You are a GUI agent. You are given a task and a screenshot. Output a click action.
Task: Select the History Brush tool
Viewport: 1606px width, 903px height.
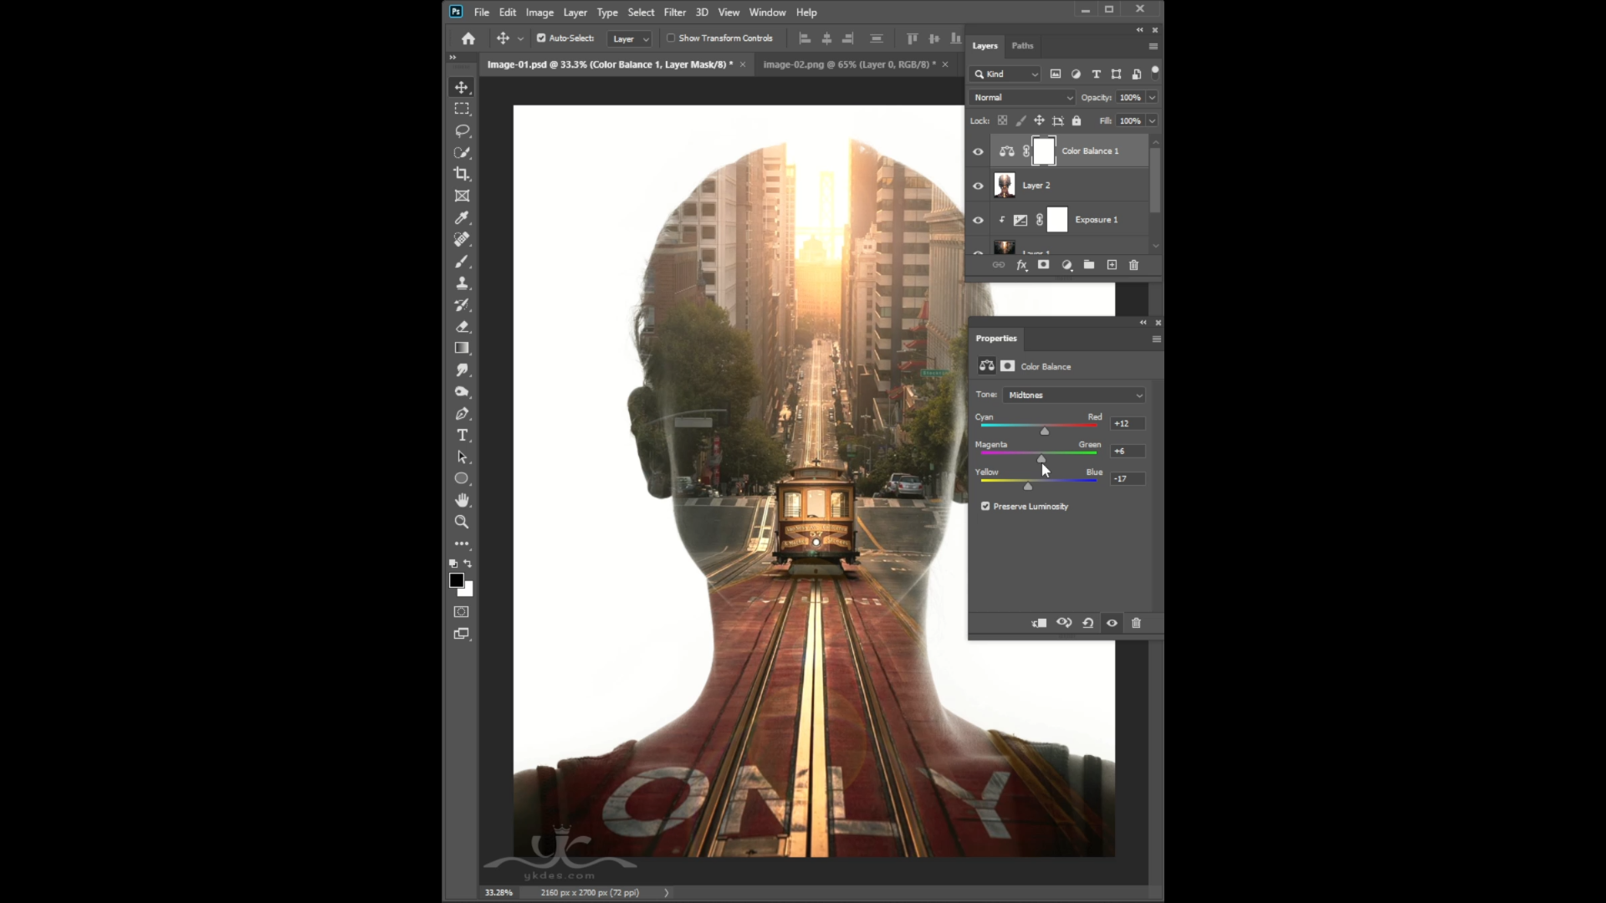click(462, 304)
